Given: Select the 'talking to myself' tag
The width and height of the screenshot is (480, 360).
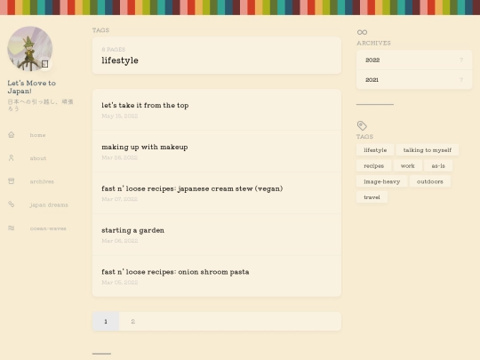Looking at the screenshot, I should [x=428, y=150].
